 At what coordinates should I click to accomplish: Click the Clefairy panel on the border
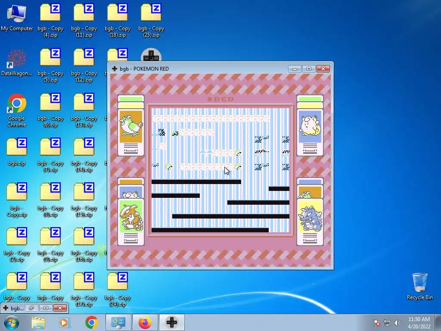[x=310, y=125]
